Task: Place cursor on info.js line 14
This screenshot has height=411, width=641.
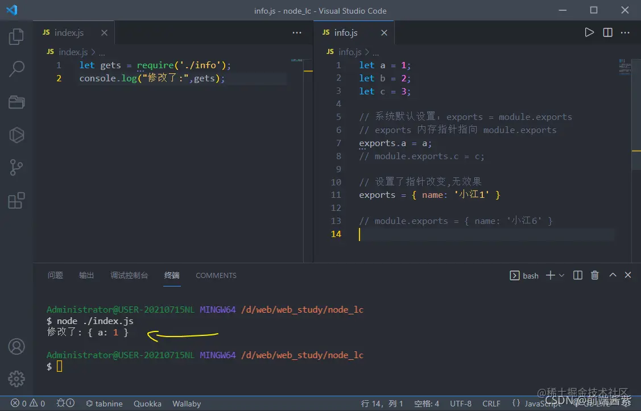Action: point(486,234)
